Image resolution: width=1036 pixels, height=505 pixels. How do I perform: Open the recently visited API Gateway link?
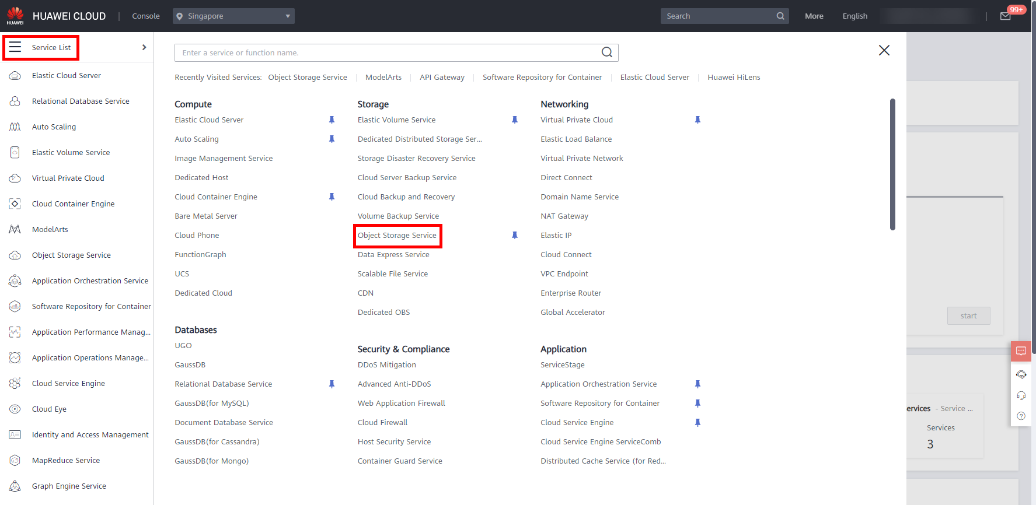coord(442,78)
